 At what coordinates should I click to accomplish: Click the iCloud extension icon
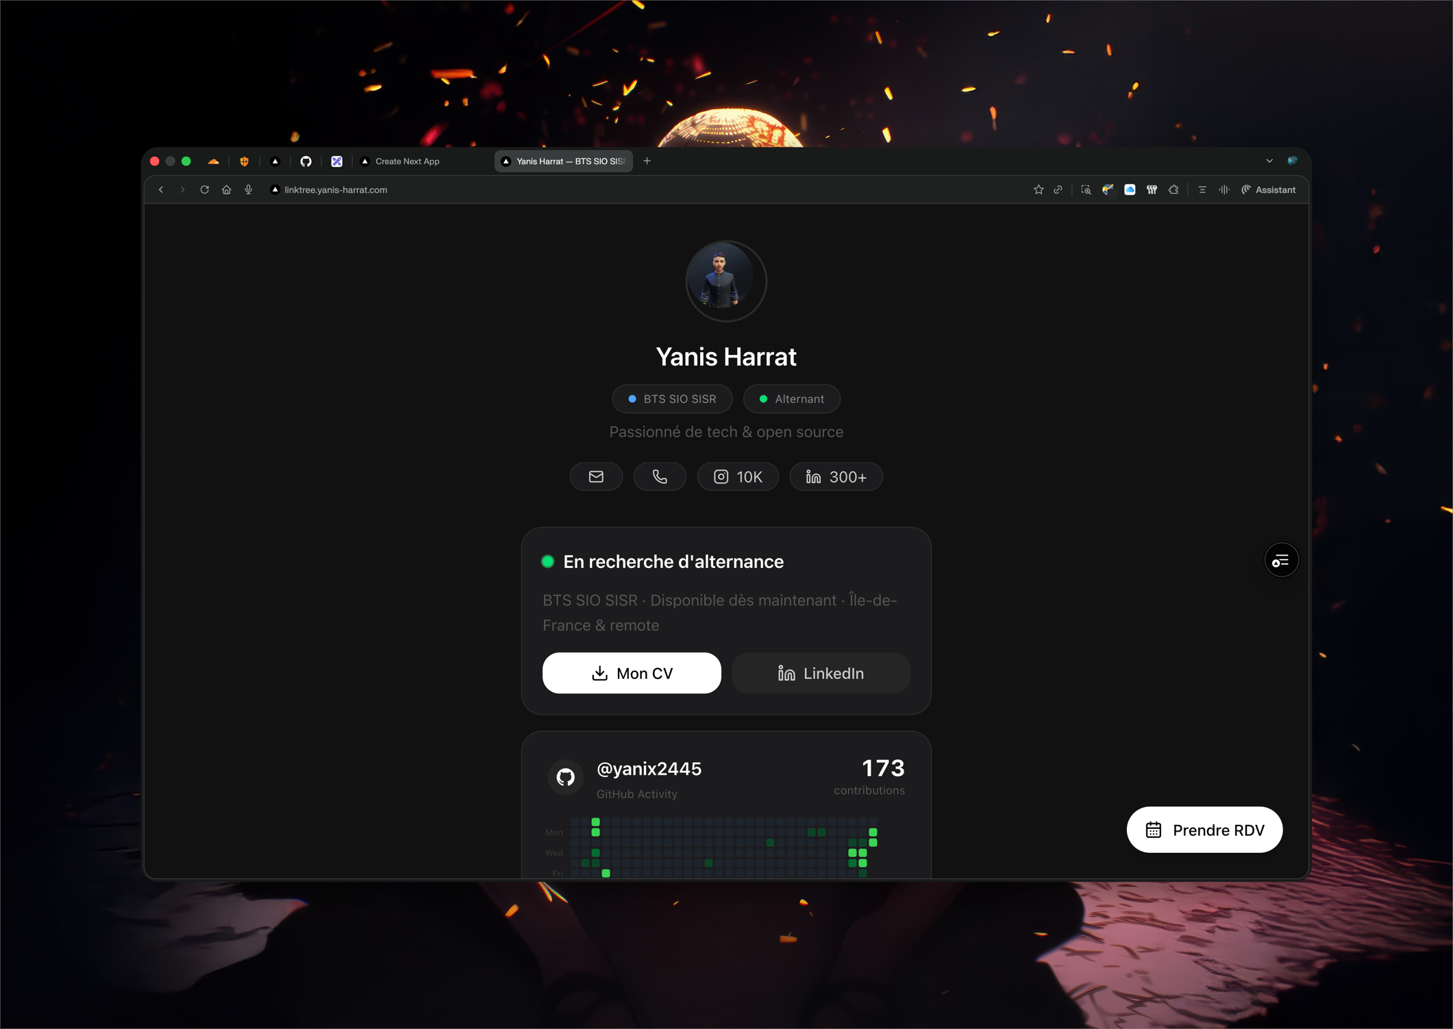1130,190
